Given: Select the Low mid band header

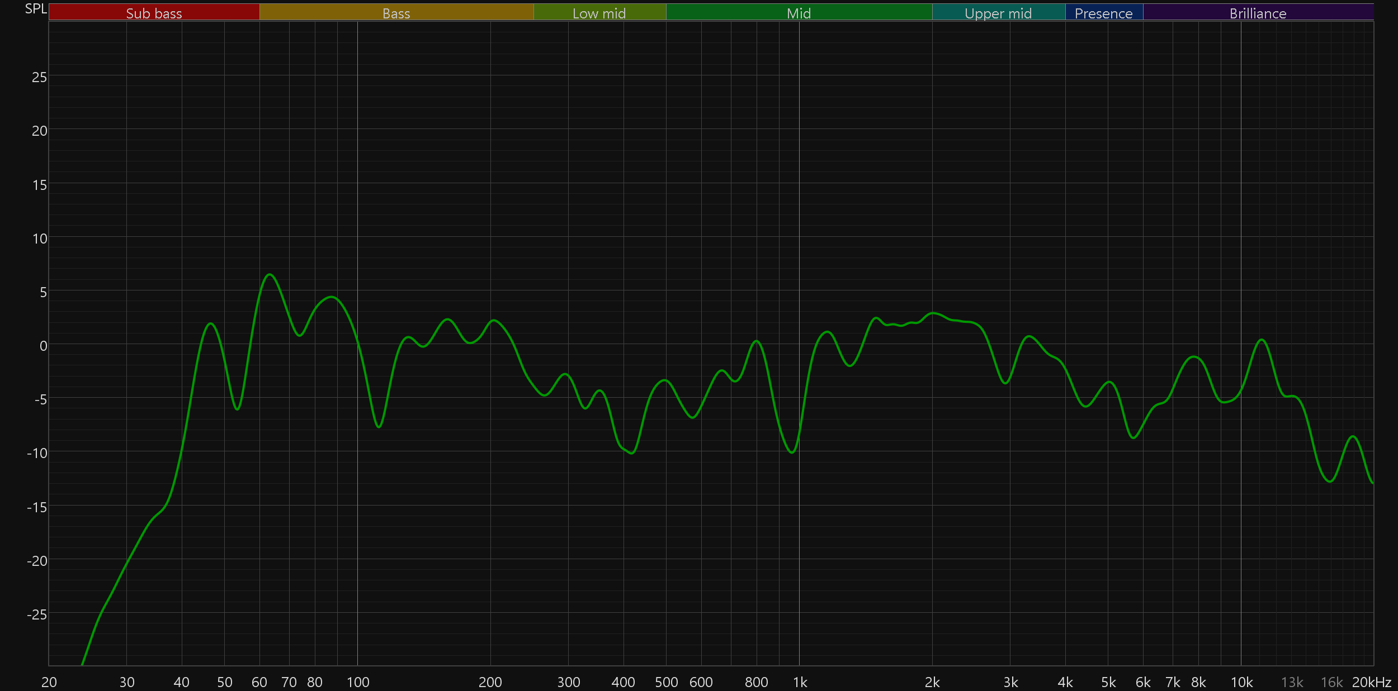Looking at the screenshot, I should (599, 13).
